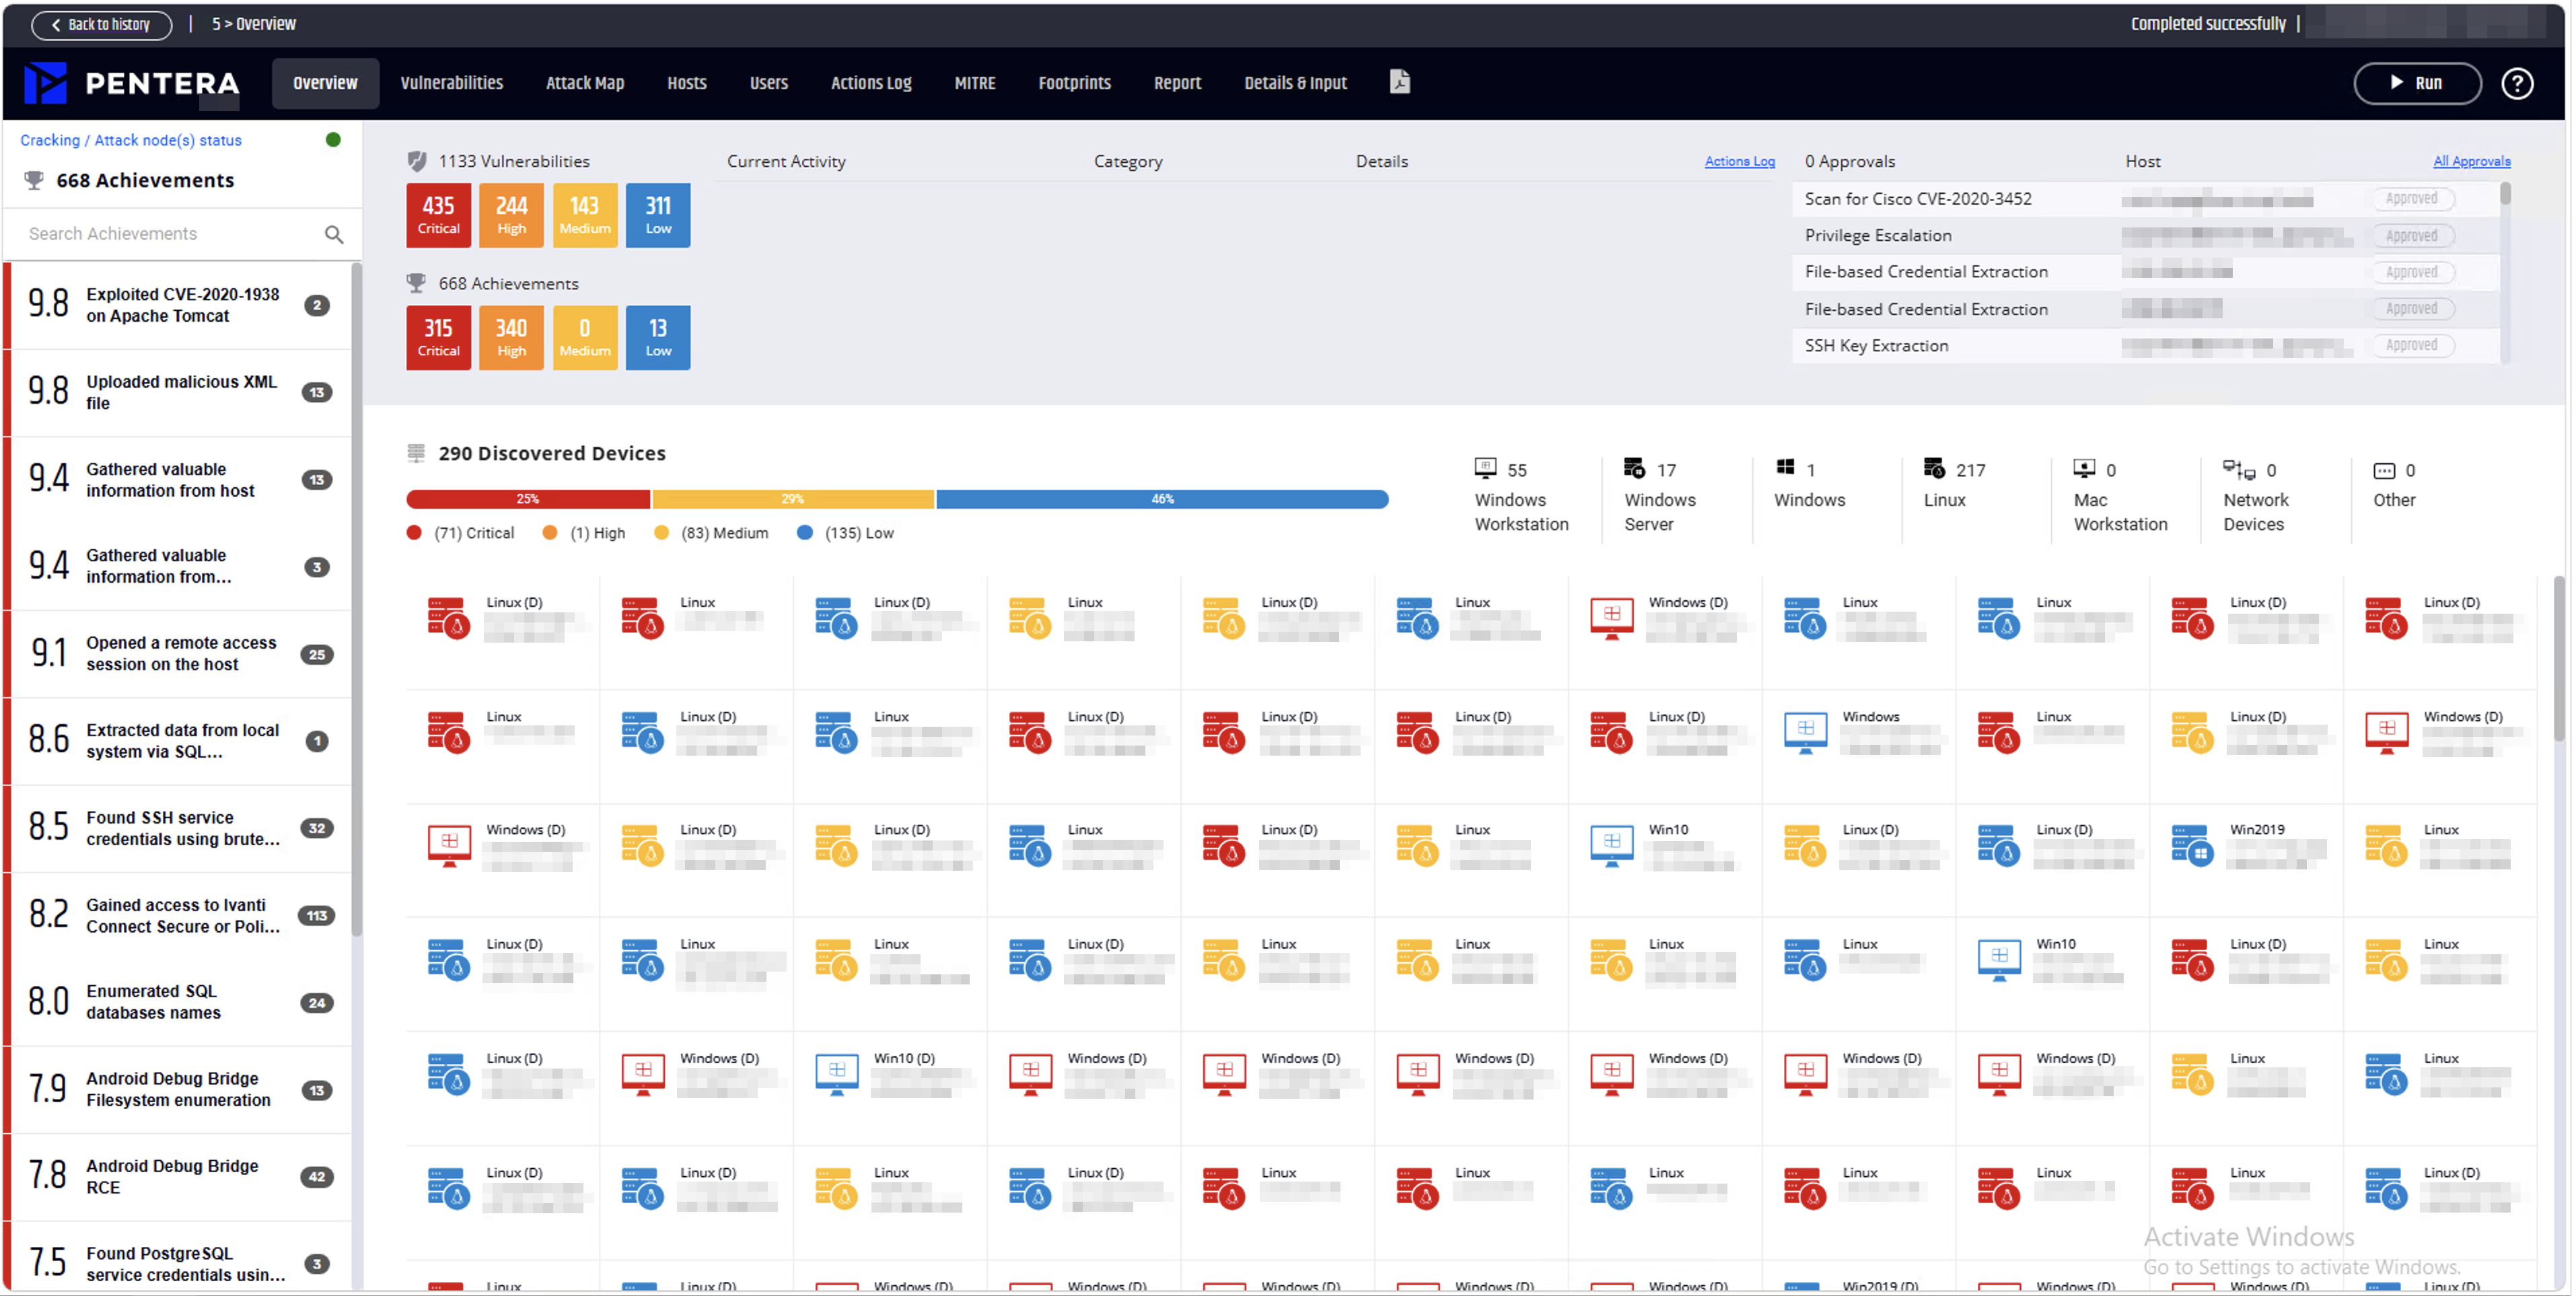Screen dimensions: 2576x1296
Task: Click the Windows logo device type icon
Action: pyautogui.click(x=1785, y=467)
